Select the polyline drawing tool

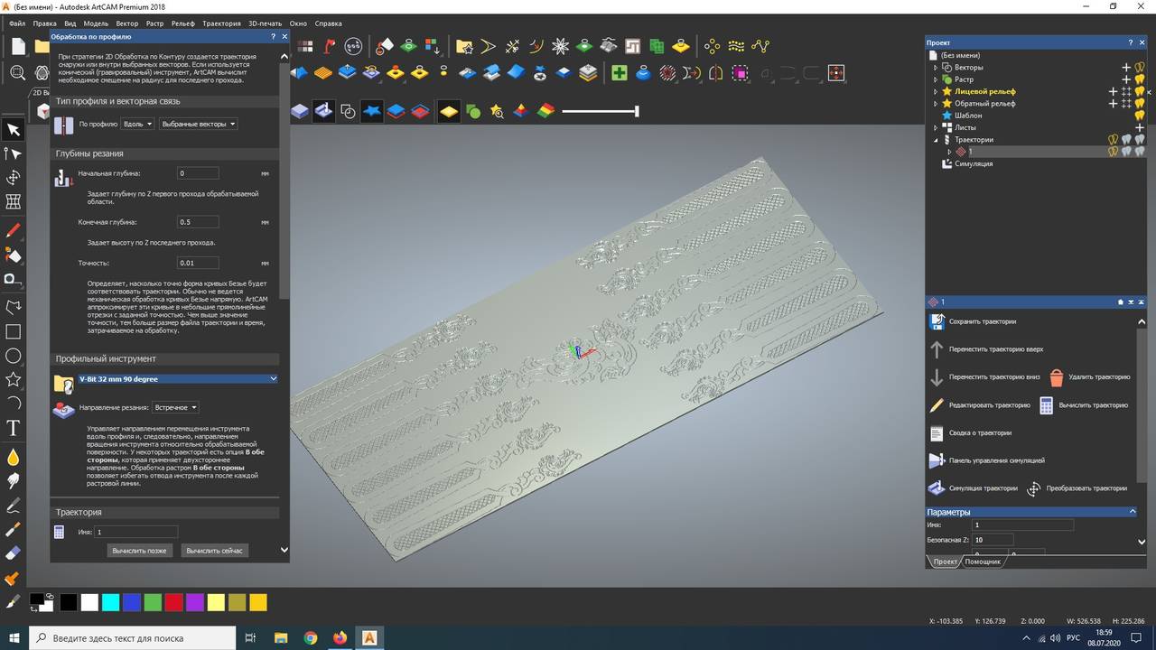pos(13,307)
